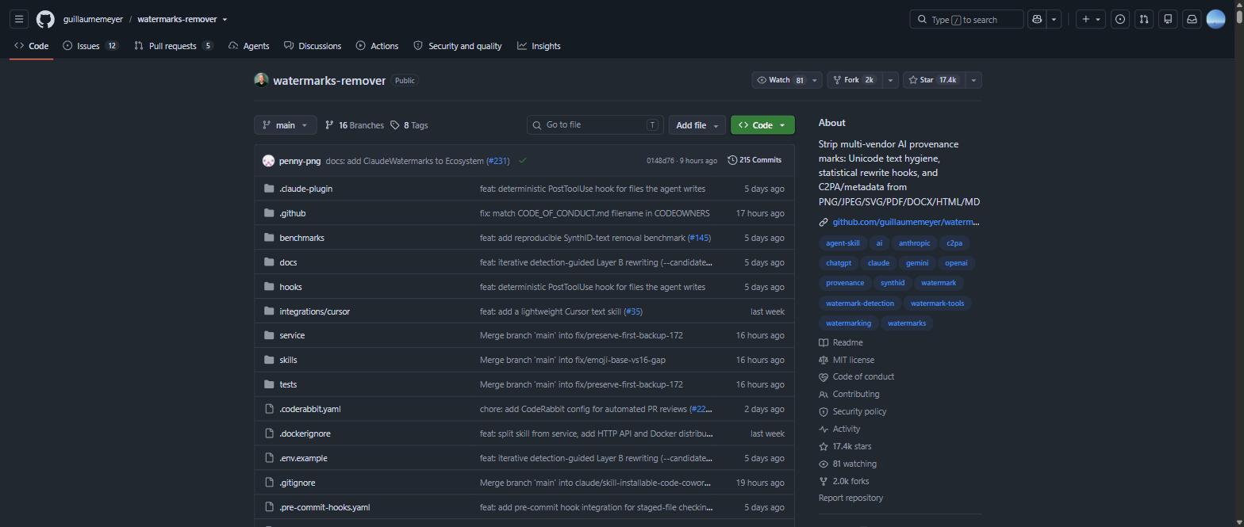Open the hooks folder
The height and width of the screenshot is (527, 1244).
coord(290,287)
